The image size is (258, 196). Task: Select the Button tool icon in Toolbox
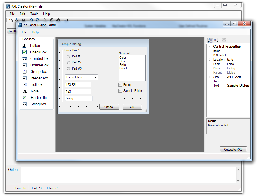(25, 46)
